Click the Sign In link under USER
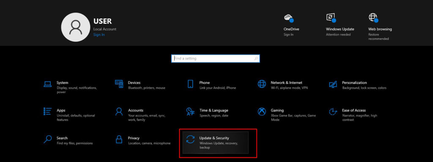The image size is (433, 162). point(99,35)
